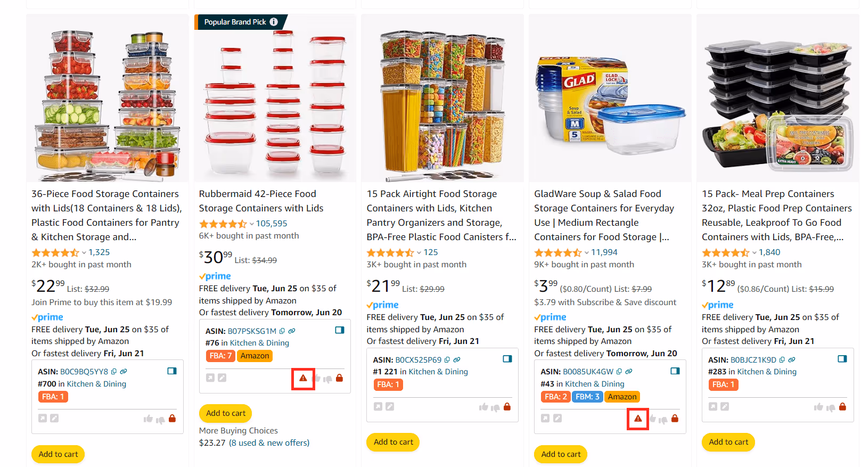
Task: Click the warning triangle on the GladWare panel
Action: [637, 419]
